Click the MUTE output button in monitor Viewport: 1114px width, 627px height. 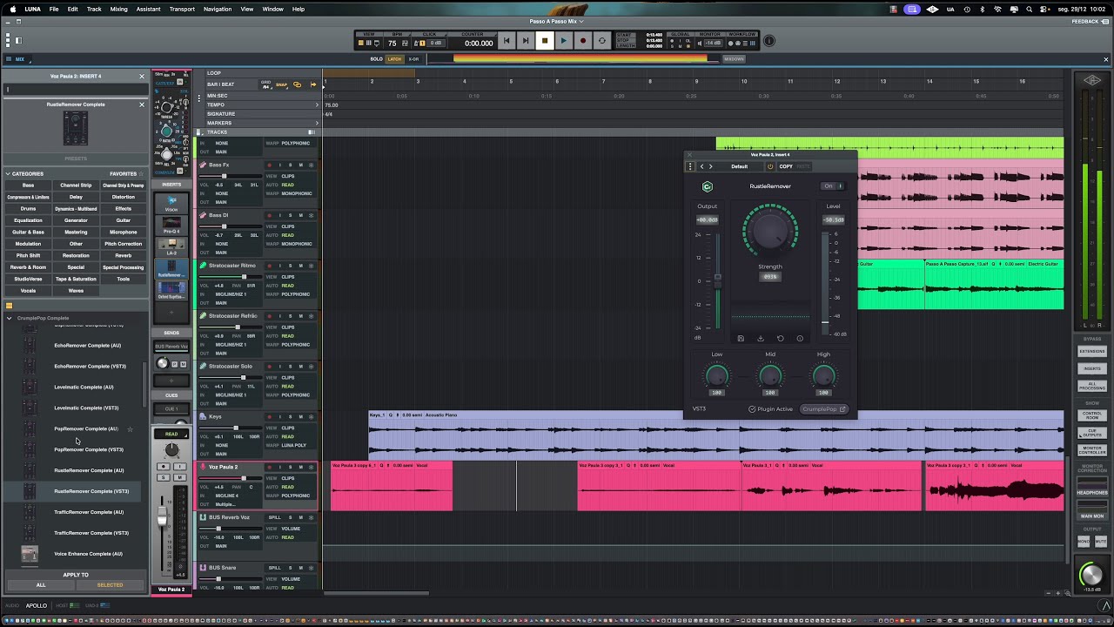pyautogui.click(x=1100, y=542)
